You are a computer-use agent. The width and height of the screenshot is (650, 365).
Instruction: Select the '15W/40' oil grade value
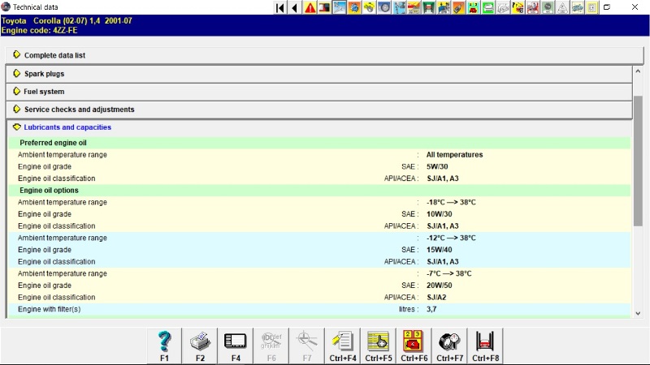(439, 250)
